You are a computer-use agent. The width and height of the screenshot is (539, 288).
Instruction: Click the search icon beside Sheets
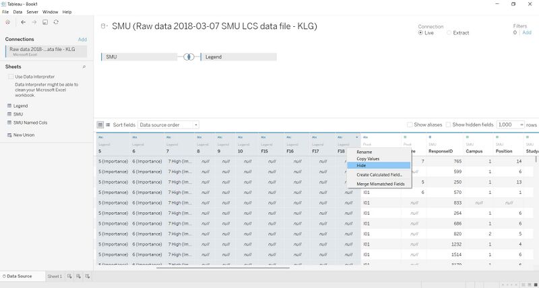coord(84,67)
